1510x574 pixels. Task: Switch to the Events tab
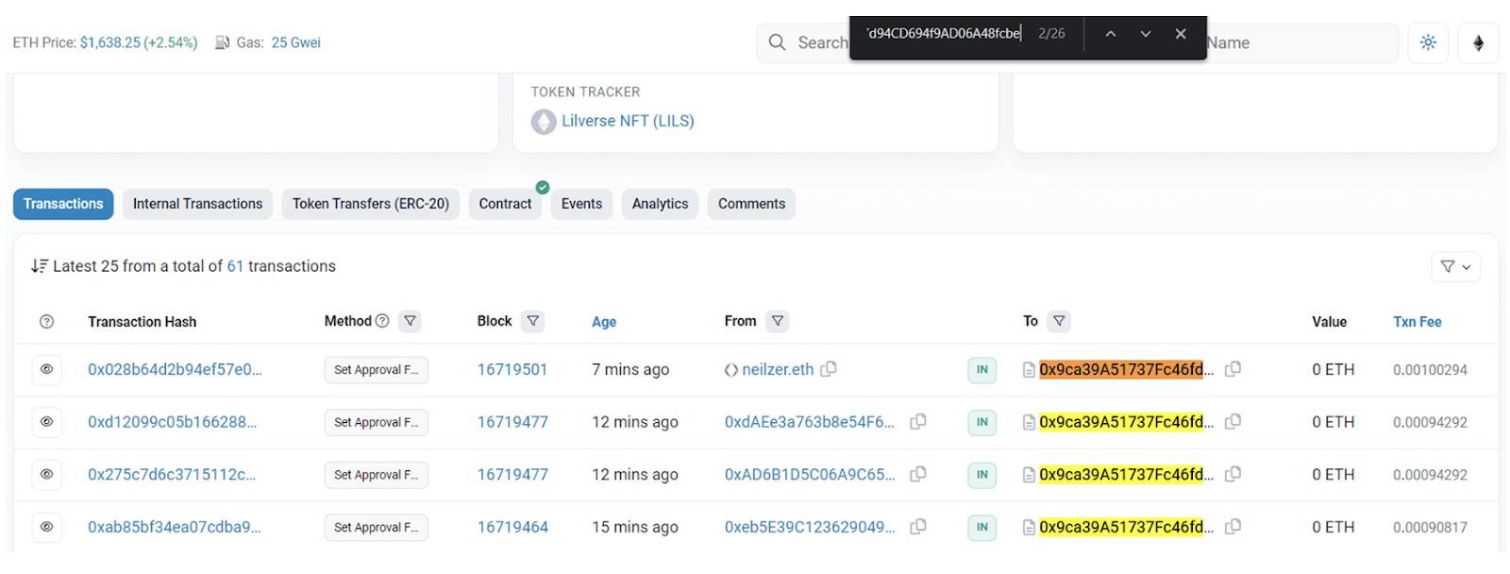[x=581, y=204]
